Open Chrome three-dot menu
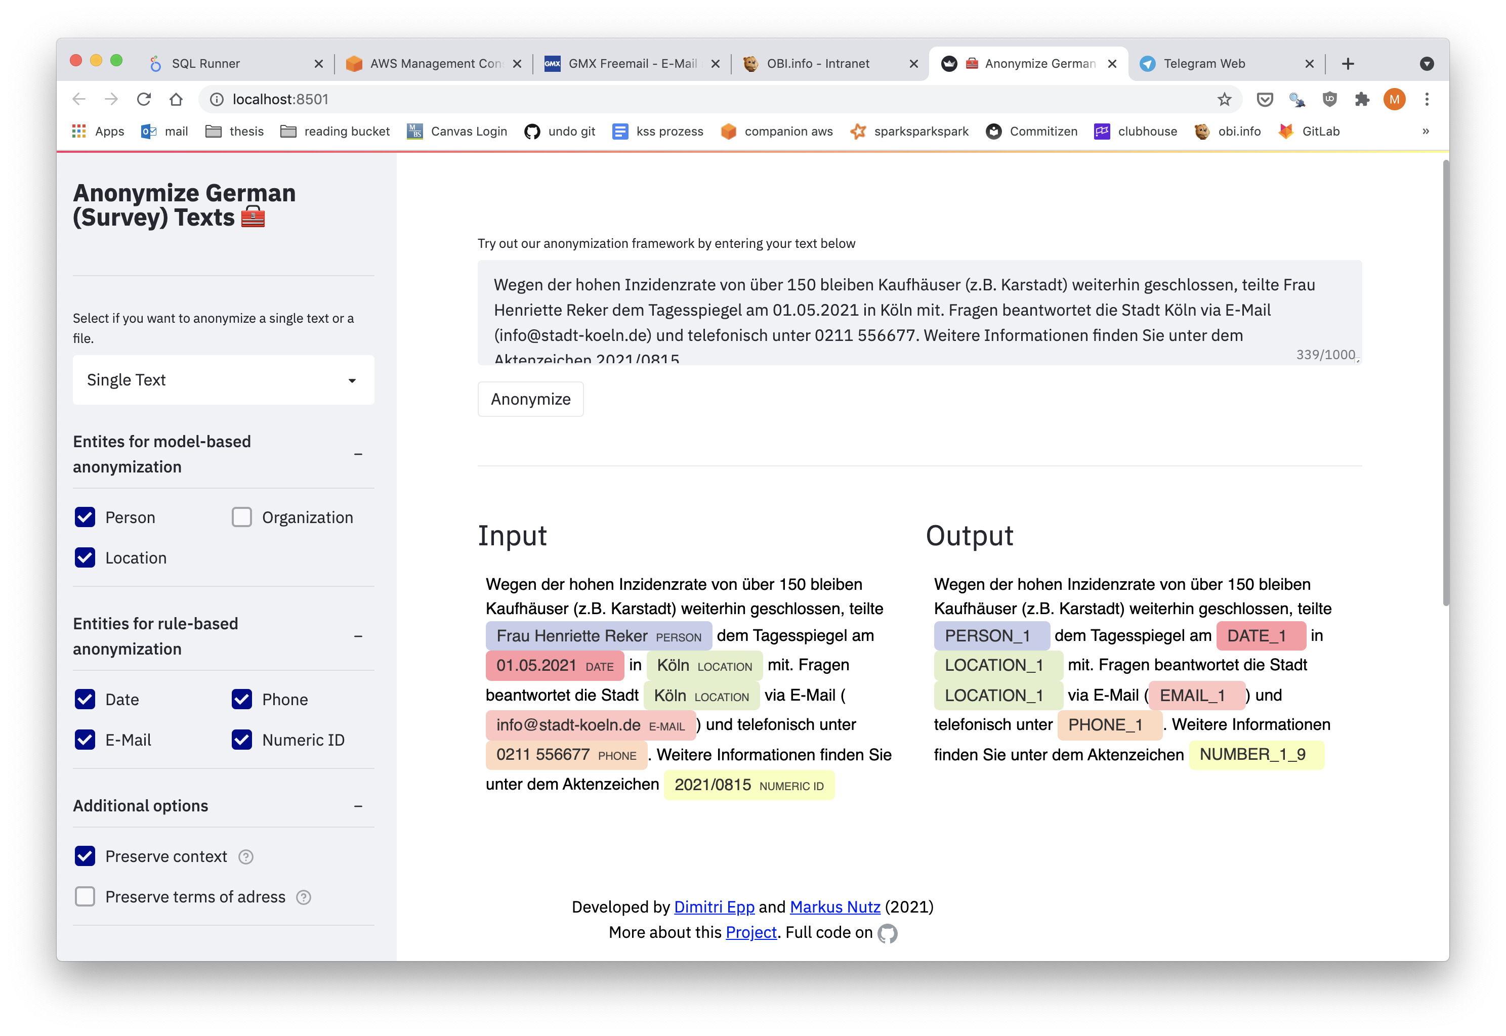1506x1036 pixels. click(1427, 99)
